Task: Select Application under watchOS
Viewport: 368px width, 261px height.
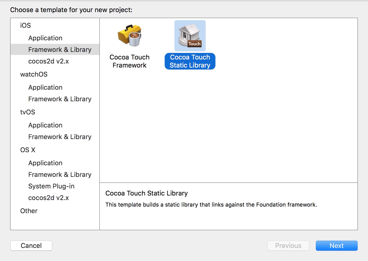Action: tap(45, 87)
